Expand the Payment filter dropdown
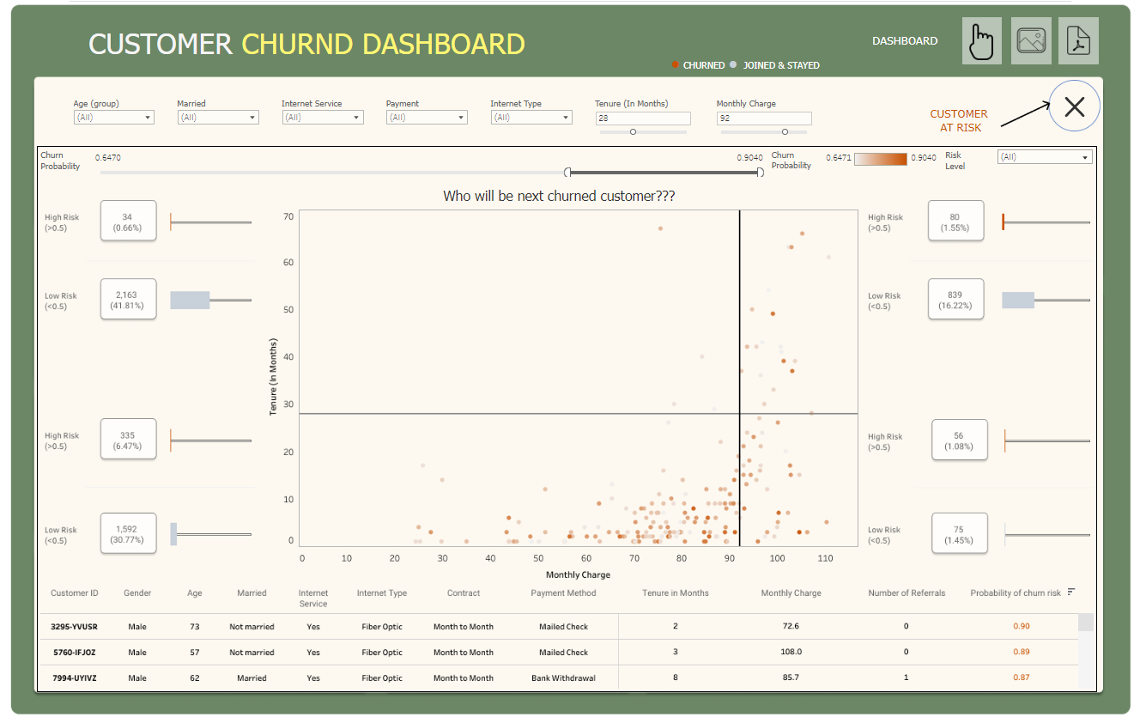 coord(427,117)
